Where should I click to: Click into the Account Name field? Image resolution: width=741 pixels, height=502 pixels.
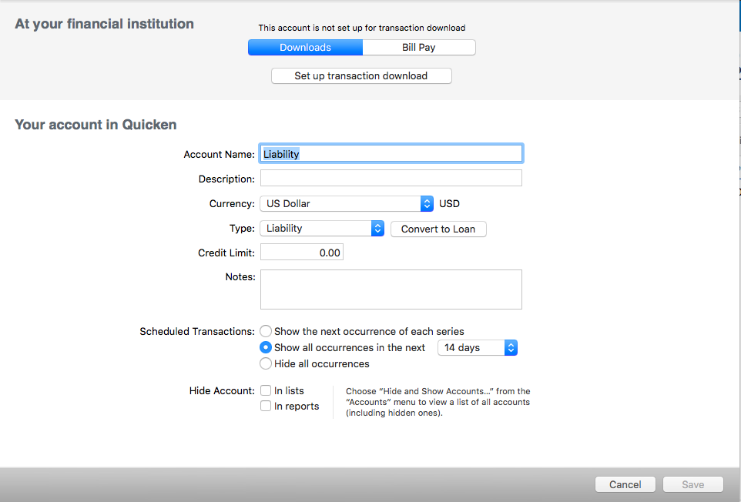391,154
